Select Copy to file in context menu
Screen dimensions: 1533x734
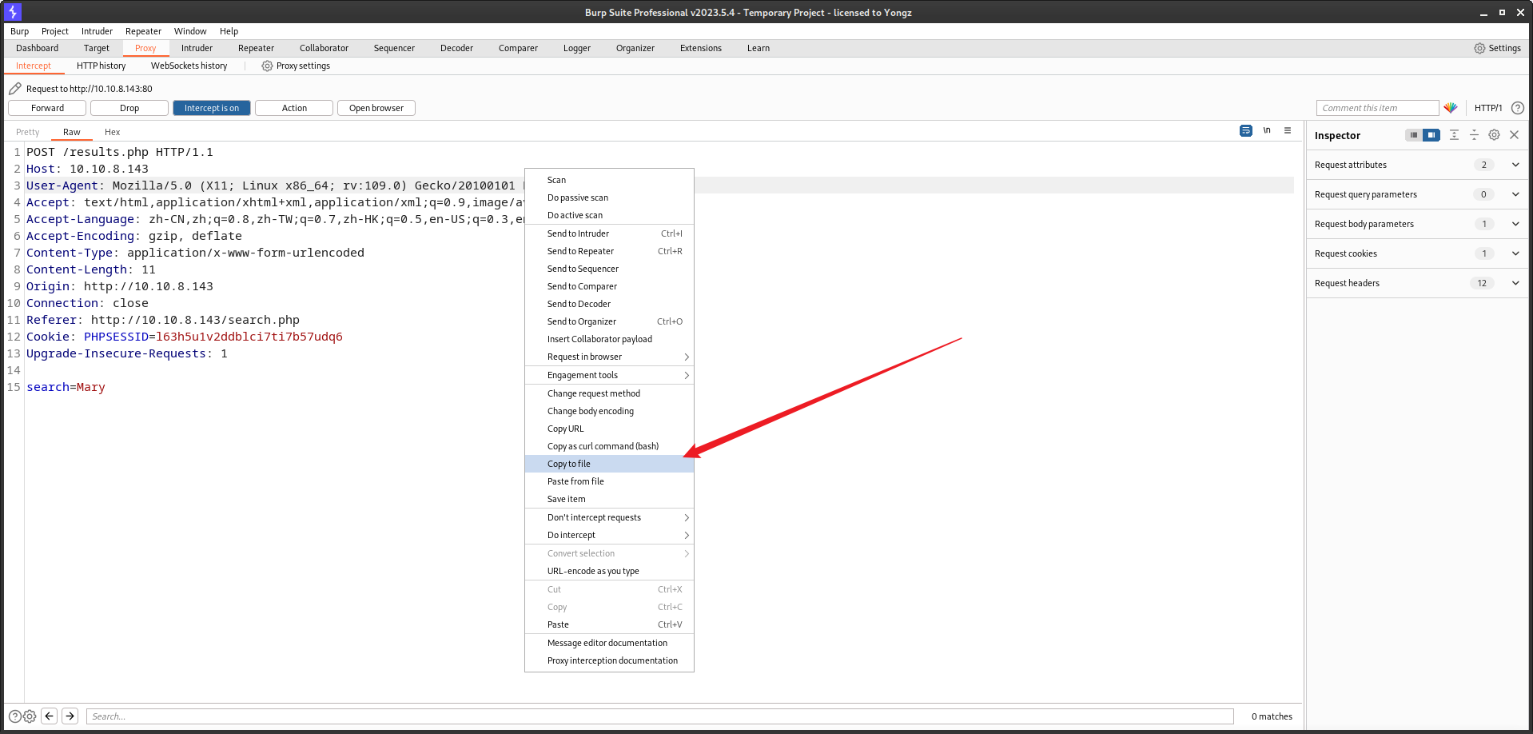coord(569,464)
